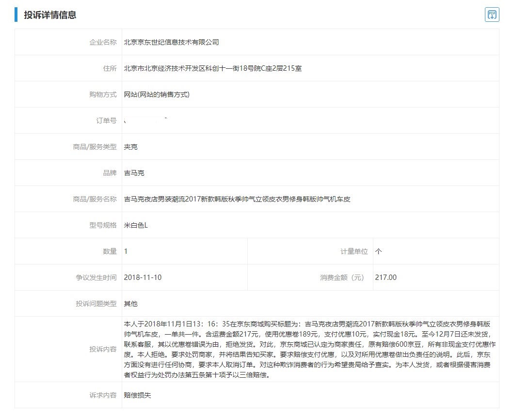Select the 购物方式 value 网站(网站的销售方式)
This screenshot has width=513, height=416.
156,94
